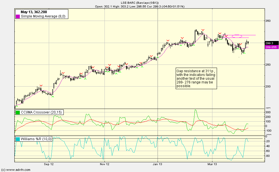Click the green CCI/MA Crossover legend swatch

coord(18,112)
